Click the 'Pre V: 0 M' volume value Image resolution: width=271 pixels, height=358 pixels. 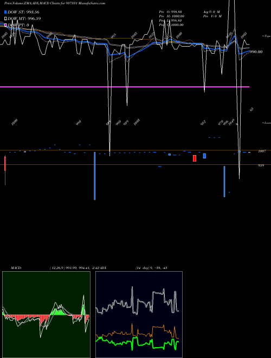pos(212,16)
